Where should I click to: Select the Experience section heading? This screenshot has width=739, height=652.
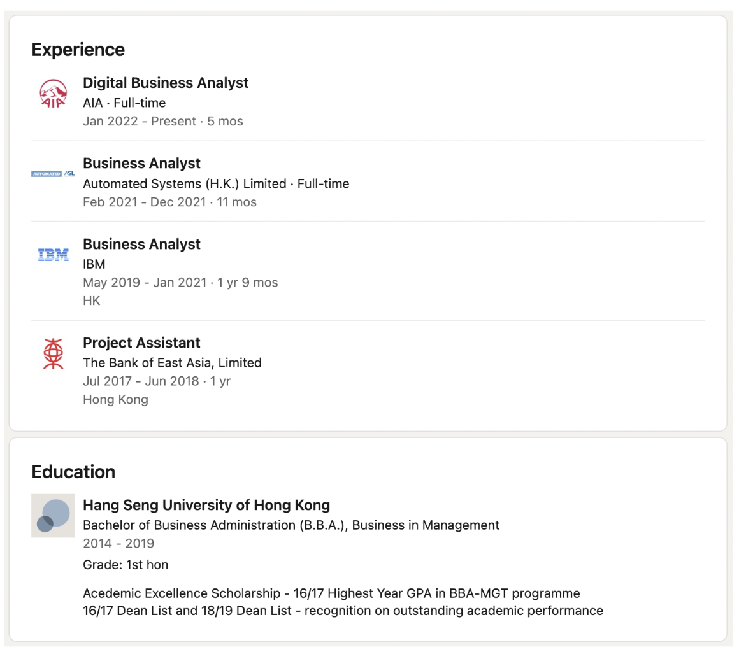78,50
